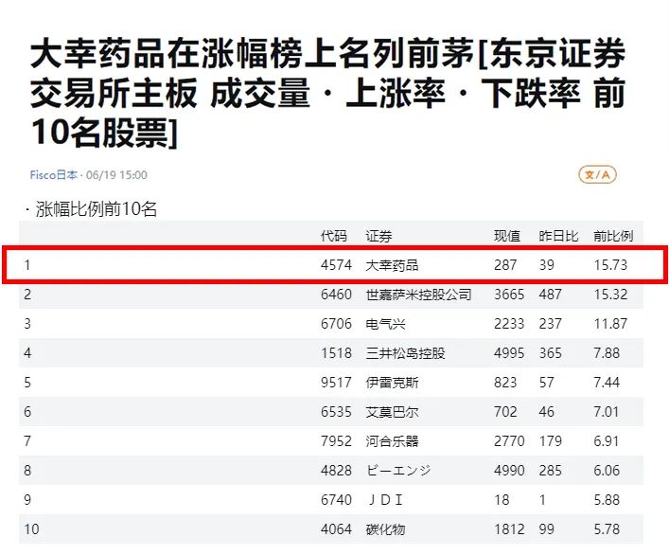Click the current value 2770
Viewport: 669px width, 555px height.
(x=509, y=441)
